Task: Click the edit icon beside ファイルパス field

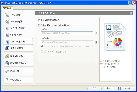Action: click(96, 33)
